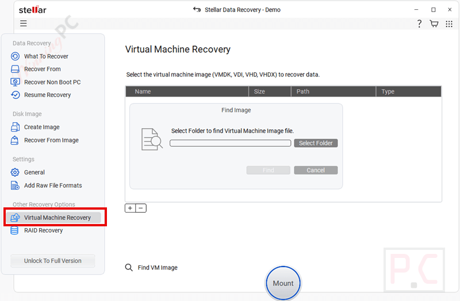Select Resume Recovery option
Image resolution: width=460 pixels, height=301 pixels.
(48, 95)
